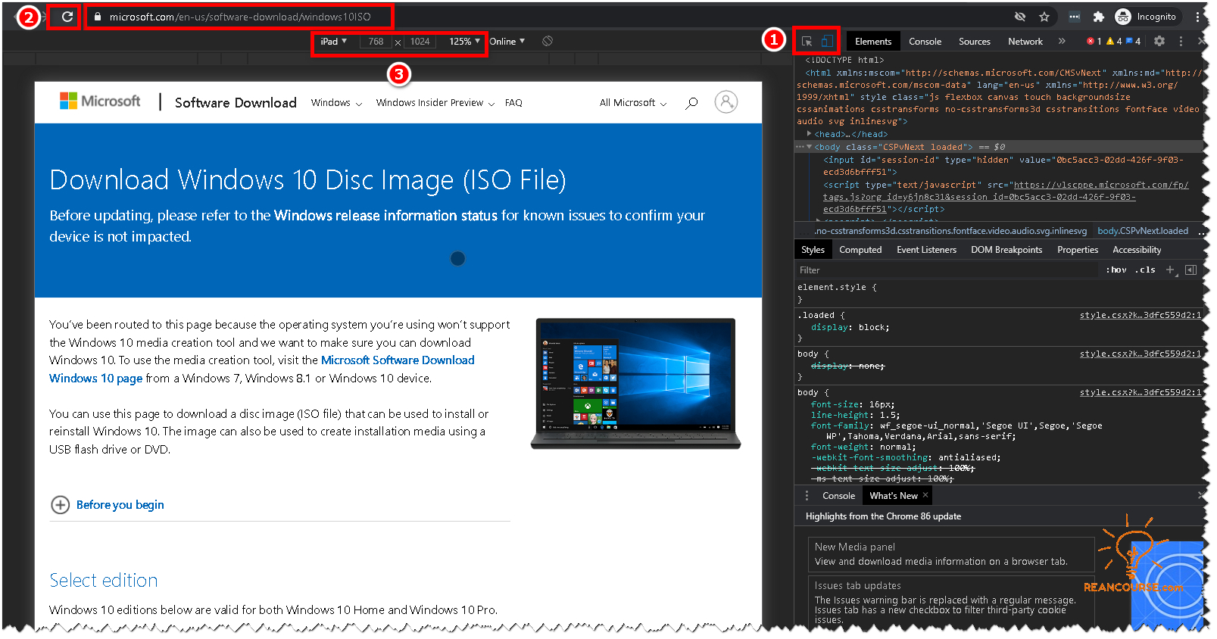The height and width of the screenshot is (639, 1217).
Task: Switch to the Network tab
Action: [1025, 42]
